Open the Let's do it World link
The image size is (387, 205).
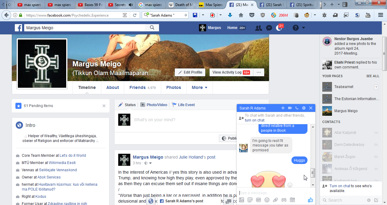click(73, 156)
